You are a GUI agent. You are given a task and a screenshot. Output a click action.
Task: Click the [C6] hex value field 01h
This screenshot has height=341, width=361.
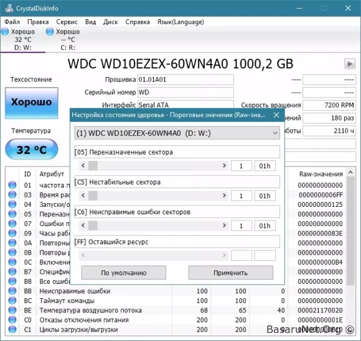[x=265, y=225]
